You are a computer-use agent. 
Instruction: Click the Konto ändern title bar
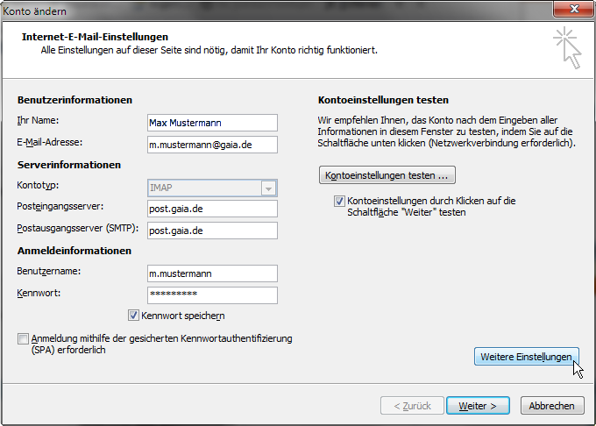pyautogui.click(x=263, y=9)
